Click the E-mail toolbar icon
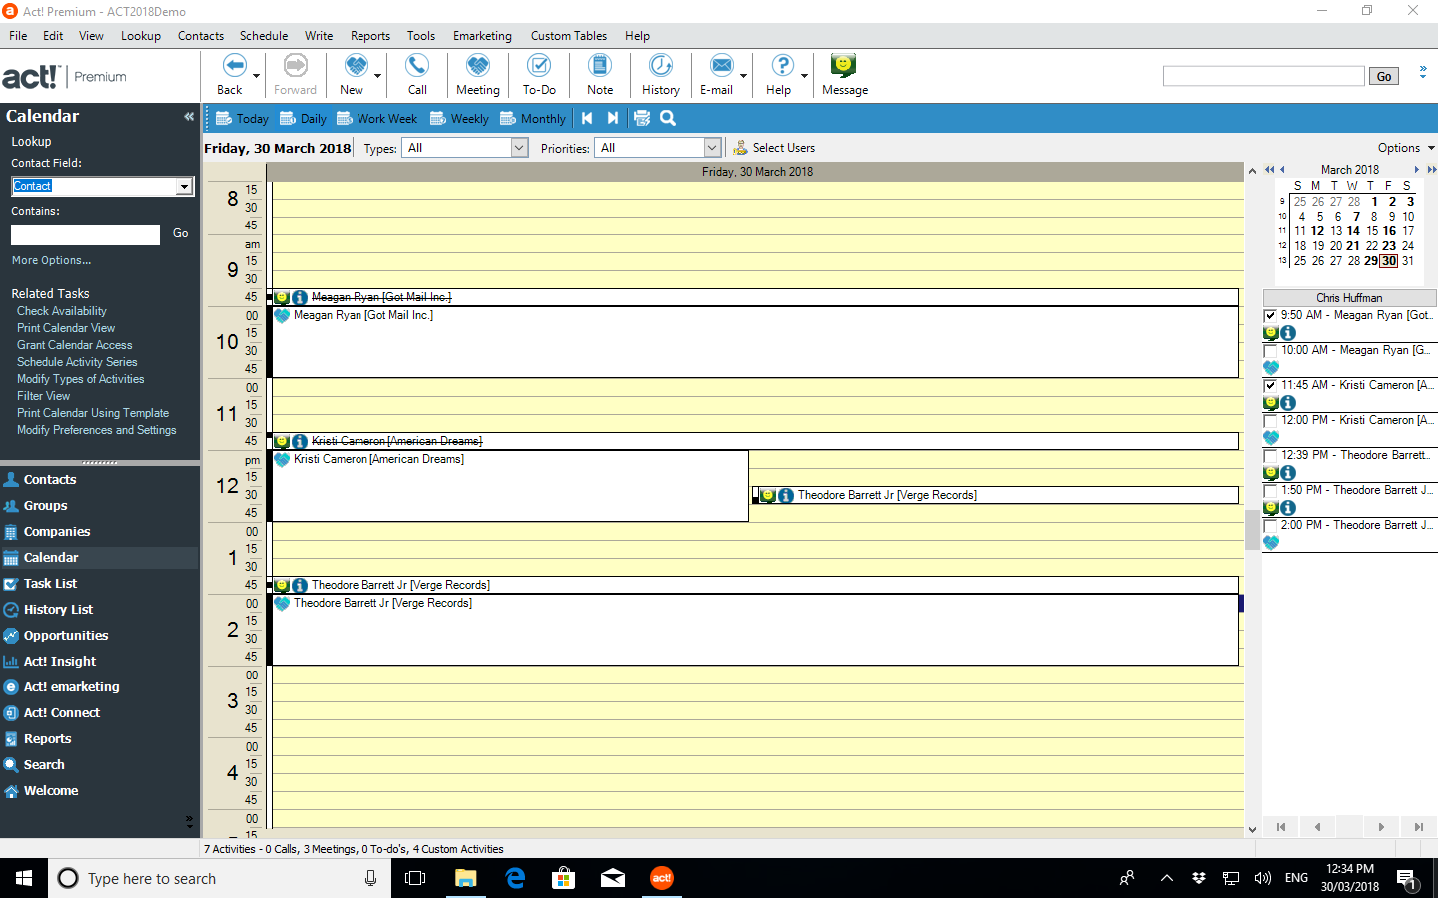The height and width of the screenshot is (898, 1438). click(x=721, y=66)
